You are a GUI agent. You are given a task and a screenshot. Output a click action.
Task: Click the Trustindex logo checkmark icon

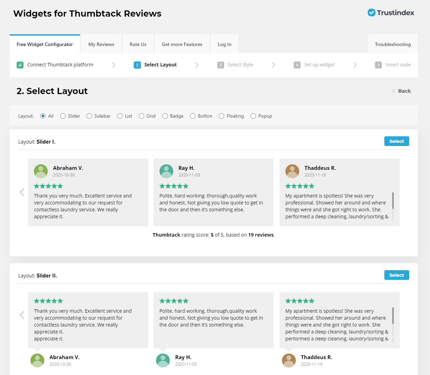point(372,13)
